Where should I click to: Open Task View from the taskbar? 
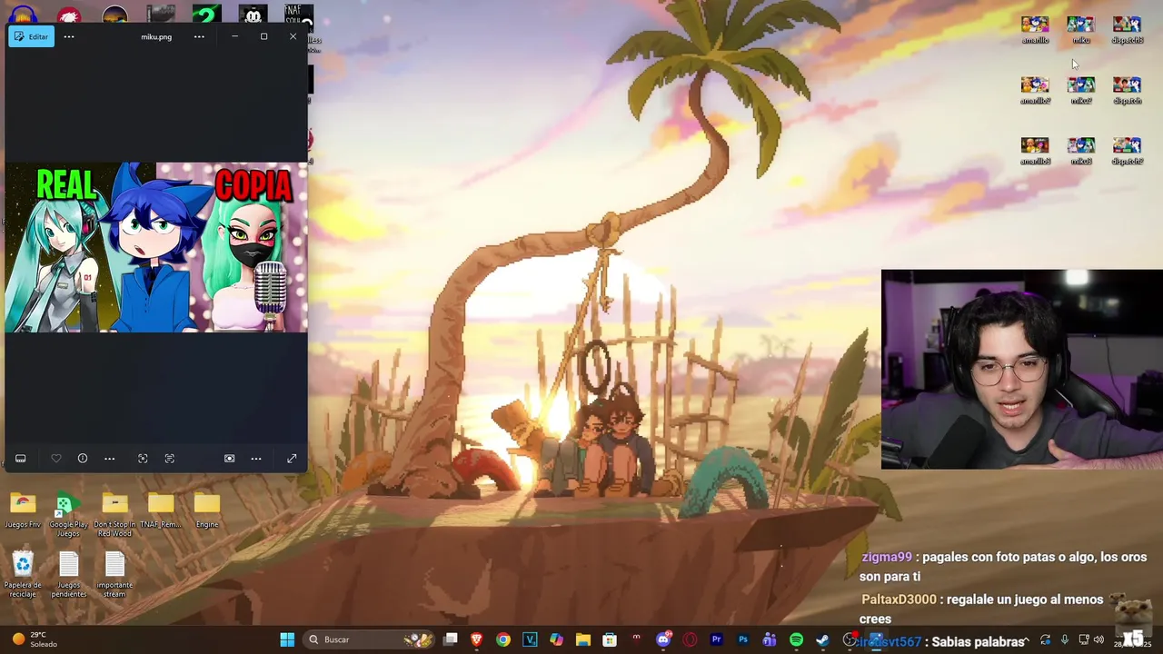[451, 639]
